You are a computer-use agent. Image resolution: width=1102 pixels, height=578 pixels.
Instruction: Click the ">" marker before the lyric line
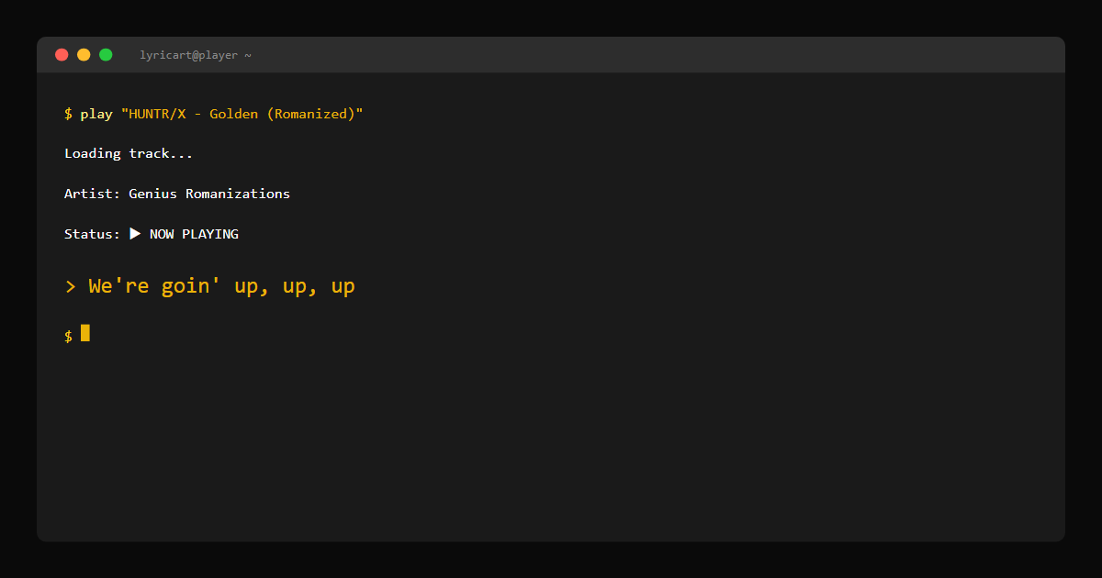[x=71, y=286]
